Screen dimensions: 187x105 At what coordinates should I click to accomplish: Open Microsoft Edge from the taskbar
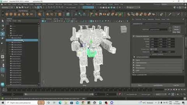point(60,103)
